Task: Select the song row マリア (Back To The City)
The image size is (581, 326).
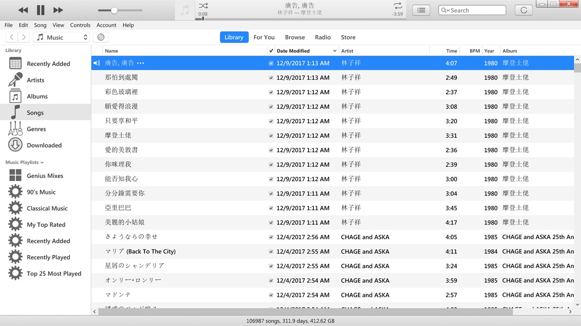Action: [x=333, y=251]
